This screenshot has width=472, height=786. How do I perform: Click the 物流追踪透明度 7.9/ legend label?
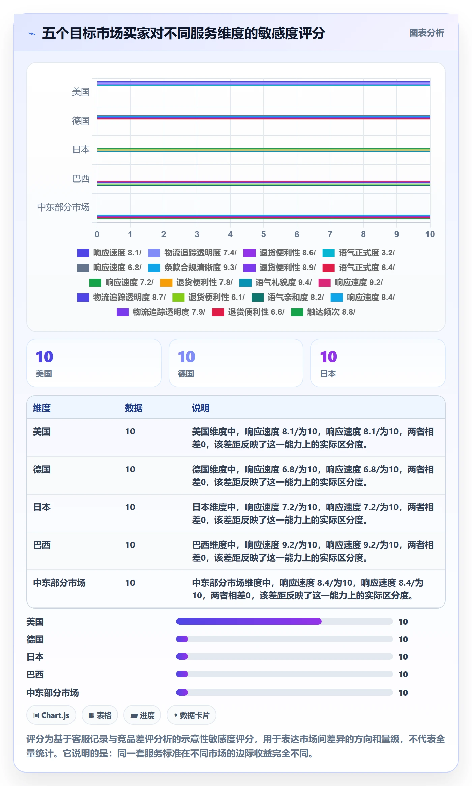point(169,312)
